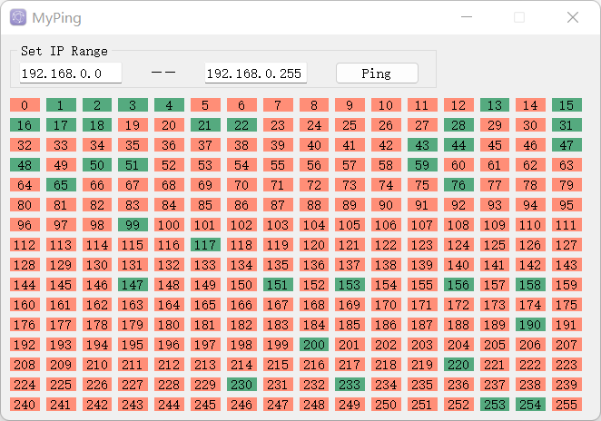The image size is (601, 421).
Task: Select the green host cell 230
Action: point(241,385)
